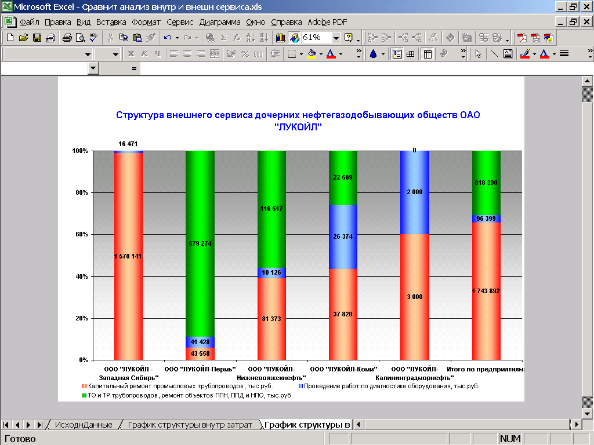
Task: Open the Диаграмма menu
Action: tap(220, 23)
